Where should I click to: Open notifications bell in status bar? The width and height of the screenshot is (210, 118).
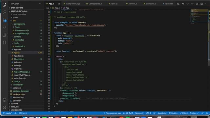point(207,113)
